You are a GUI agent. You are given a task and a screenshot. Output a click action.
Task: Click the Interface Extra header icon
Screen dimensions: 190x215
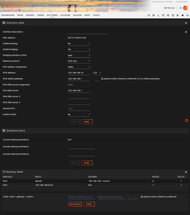(4, 130)
